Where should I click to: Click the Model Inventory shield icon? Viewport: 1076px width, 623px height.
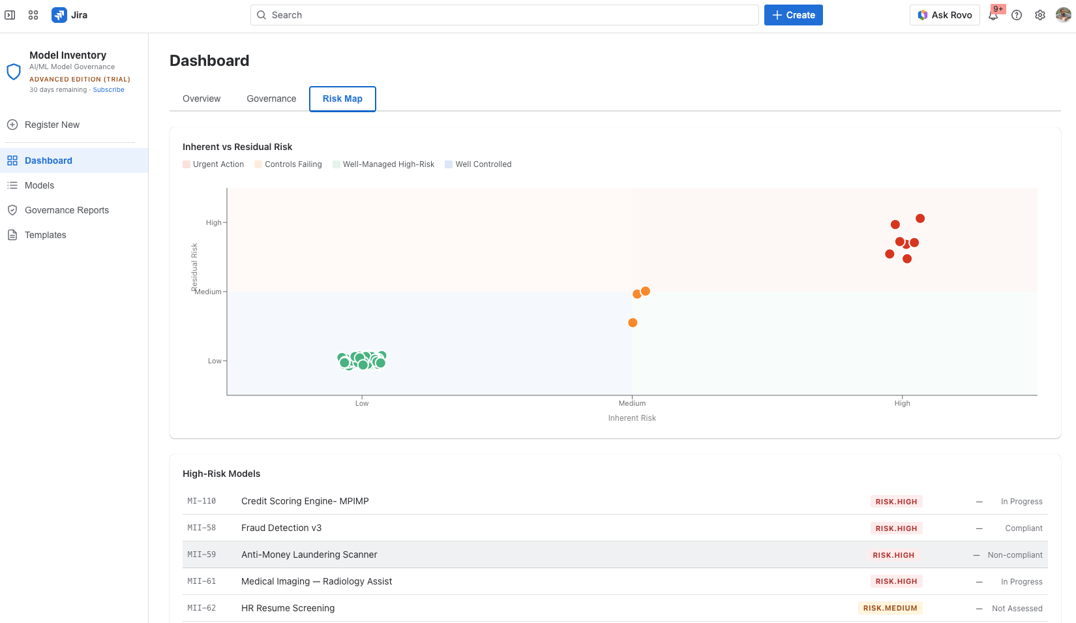pyautogui.click(x=14, y=72)
